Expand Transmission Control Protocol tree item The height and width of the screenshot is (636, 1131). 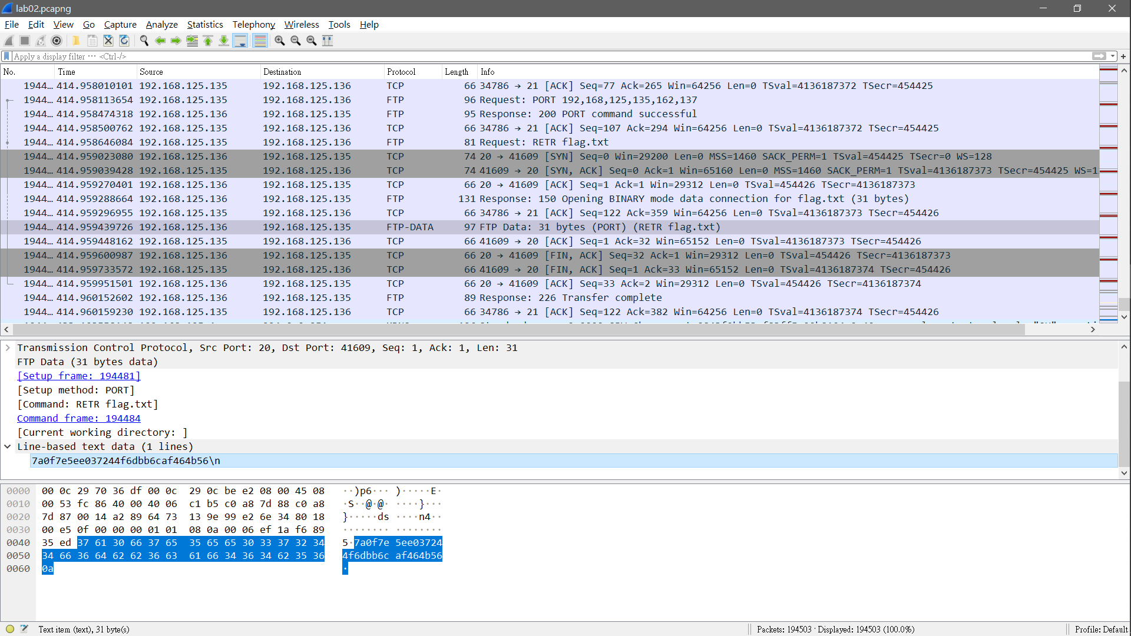pos(8,348)
